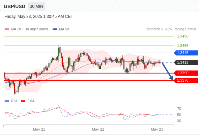The height and width of the screenshot is (135, 199).
Task: Click the blue 1.3445 pivot price tag
Action: point(186,53)
